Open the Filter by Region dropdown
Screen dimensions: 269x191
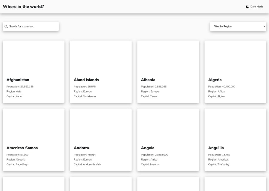click(238, 26)
